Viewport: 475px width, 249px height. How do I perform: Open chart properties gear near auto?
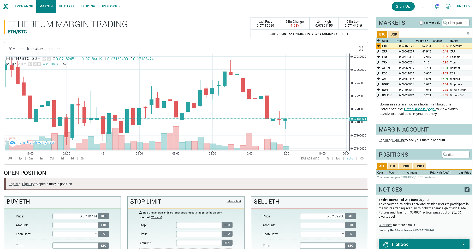coord(362,158)
